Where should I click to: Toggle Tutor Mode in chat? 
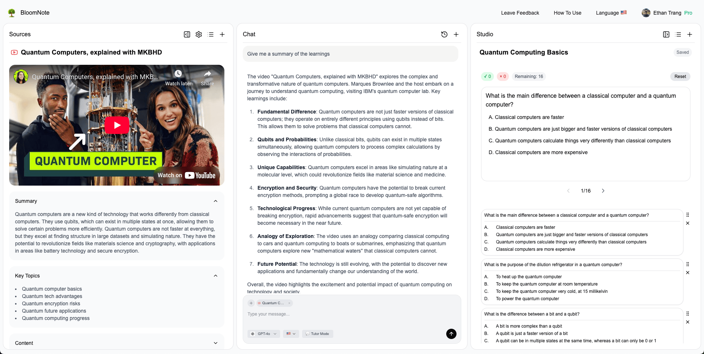(318, 334)
